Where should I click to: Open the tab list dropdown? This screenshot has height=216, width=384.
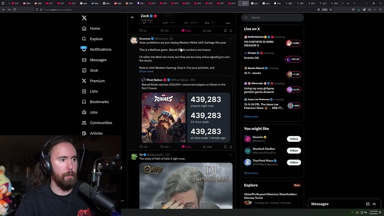[x=354, y=3]
